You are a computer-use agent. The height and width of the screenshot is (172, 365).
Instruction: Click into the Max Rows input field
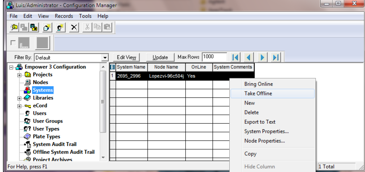pyautogui.click(x=214, y=57)
